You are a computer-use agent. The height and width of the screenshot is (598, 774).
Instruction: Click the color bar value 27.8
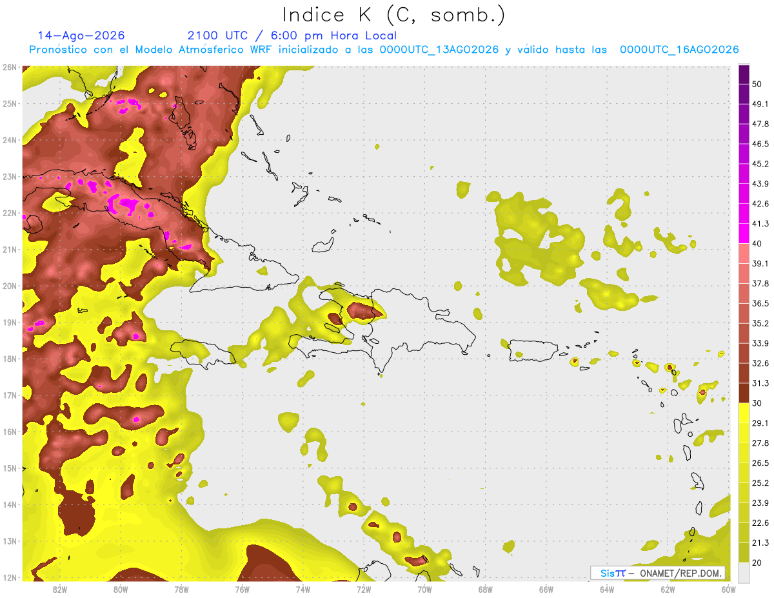click(760, 443)
